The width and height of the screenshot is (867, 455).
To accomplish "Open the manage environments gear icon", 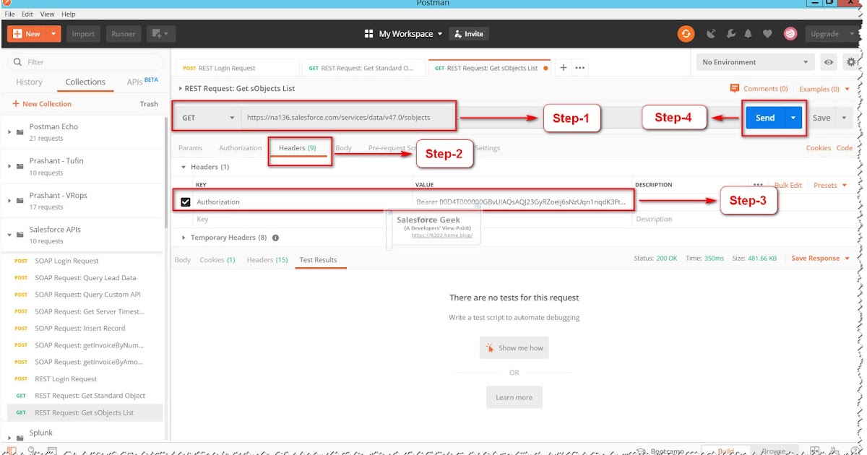I will click(851, 62).
